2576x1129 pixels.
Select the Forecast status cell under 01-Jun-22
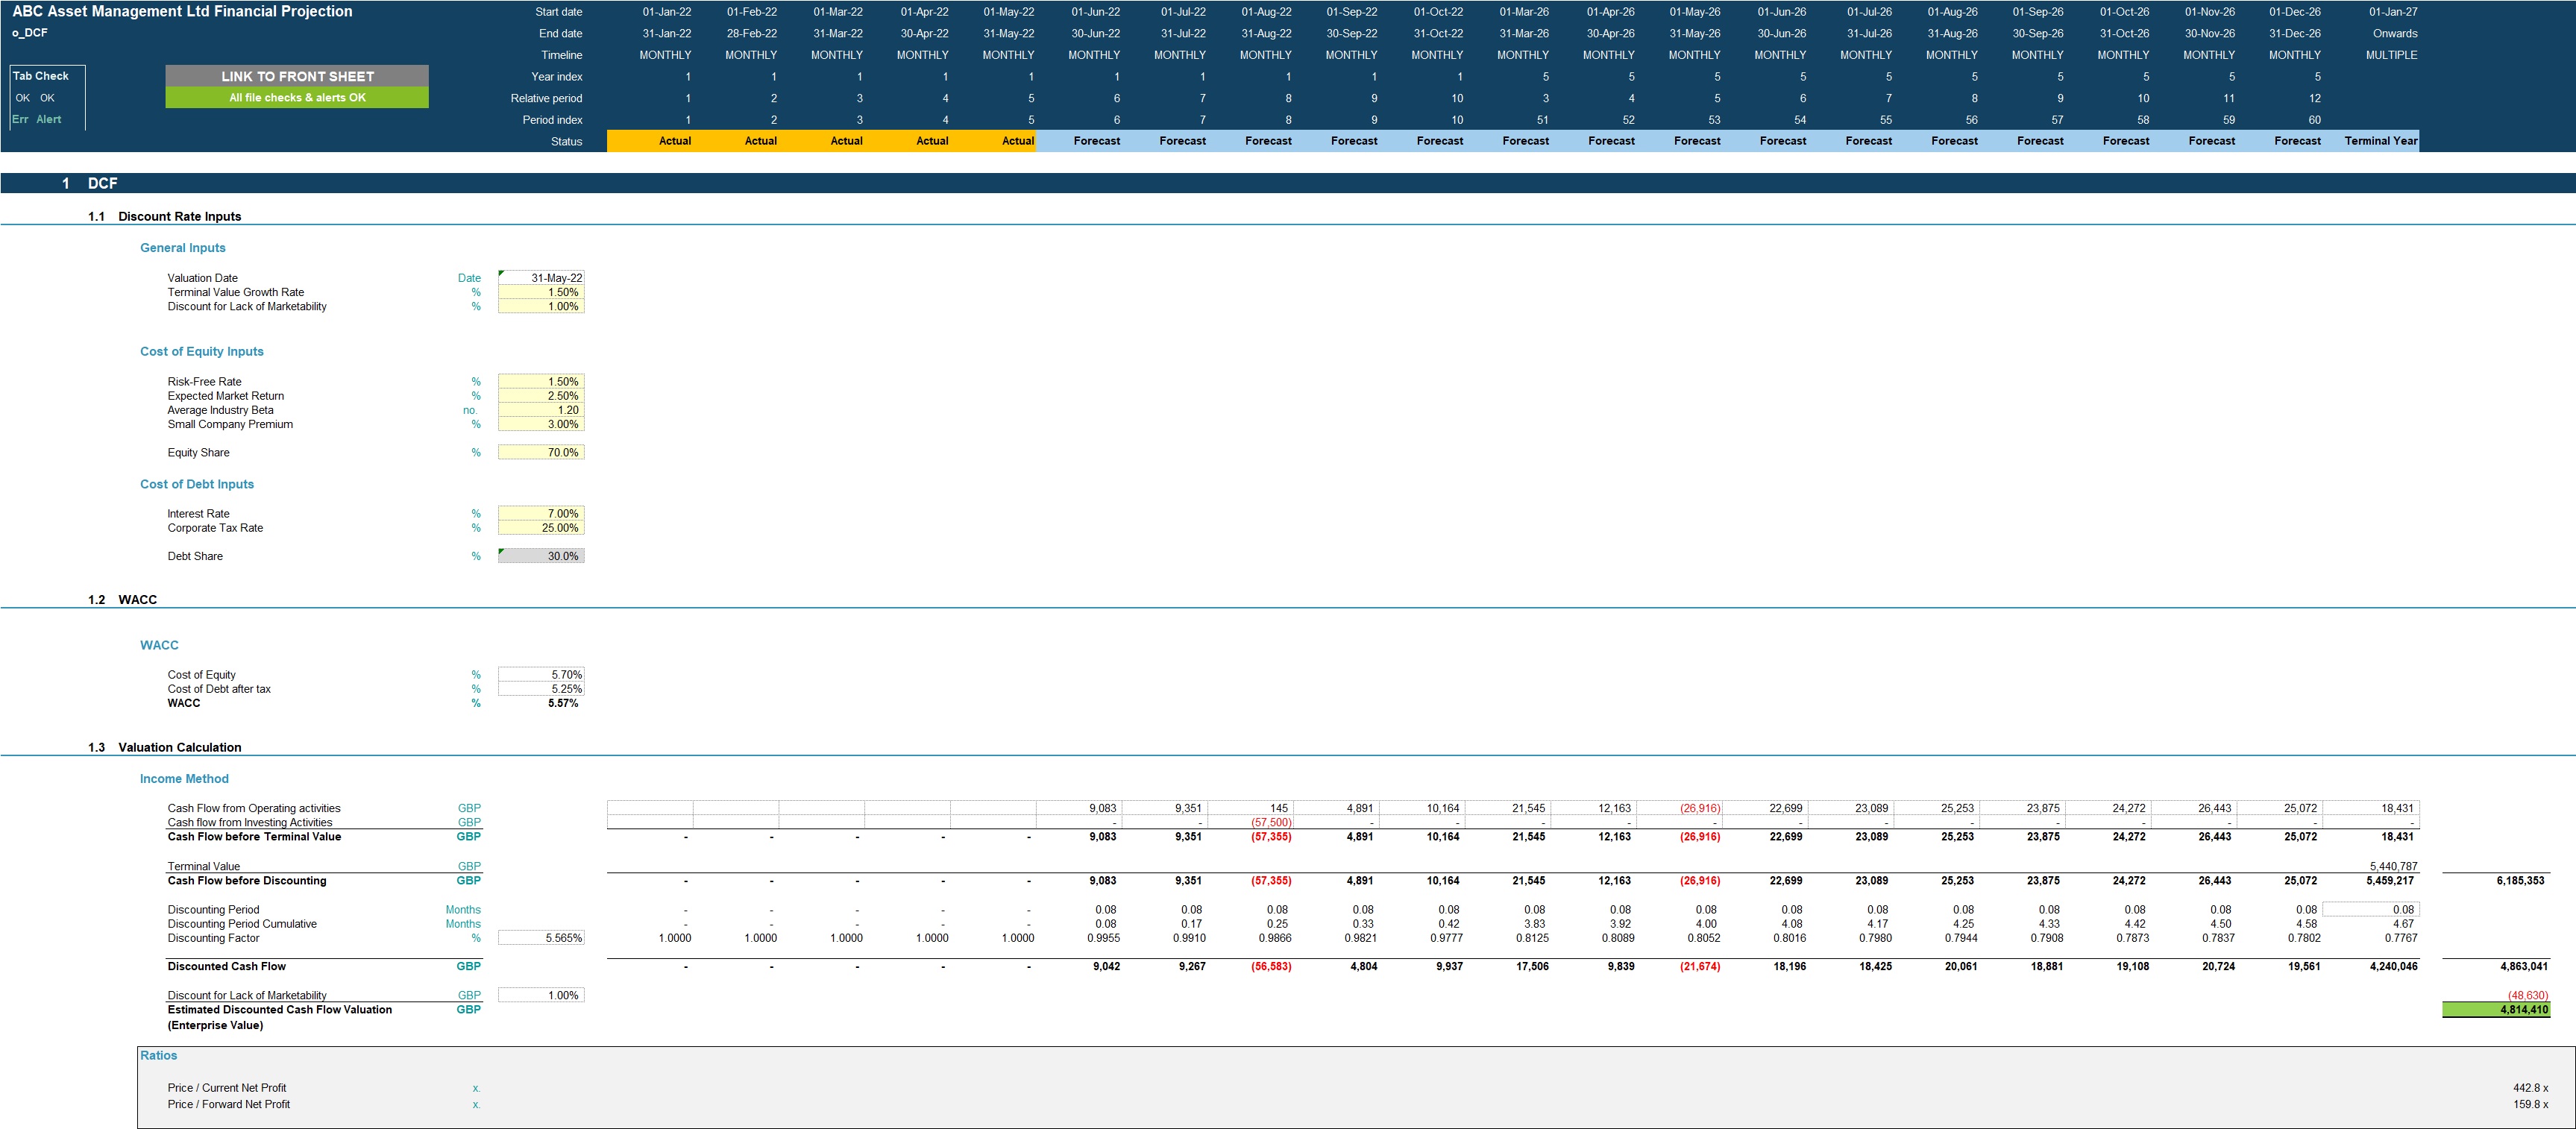click(1079, 141)
